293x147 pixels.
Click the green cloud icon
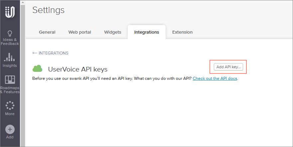(38, 69)
